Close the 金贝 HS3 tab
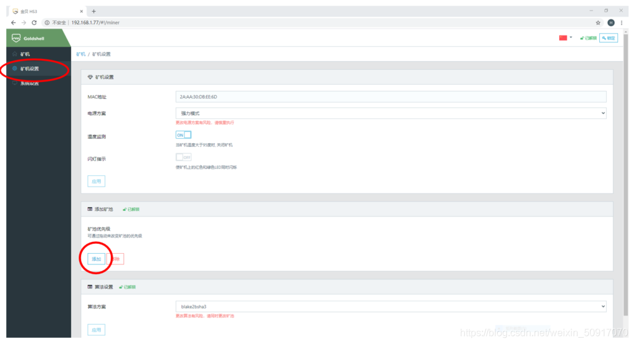The height and width of the screenshot is (344, 634). 81,11
